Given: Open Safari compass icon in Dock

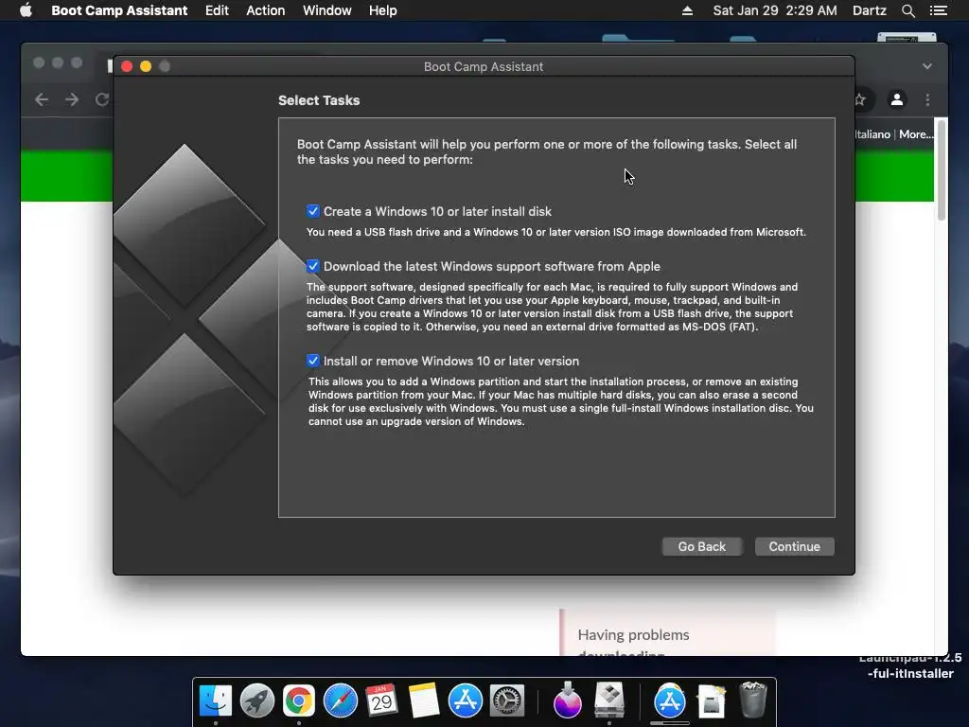Looking at the screenshot, I should tap(341, 700).
